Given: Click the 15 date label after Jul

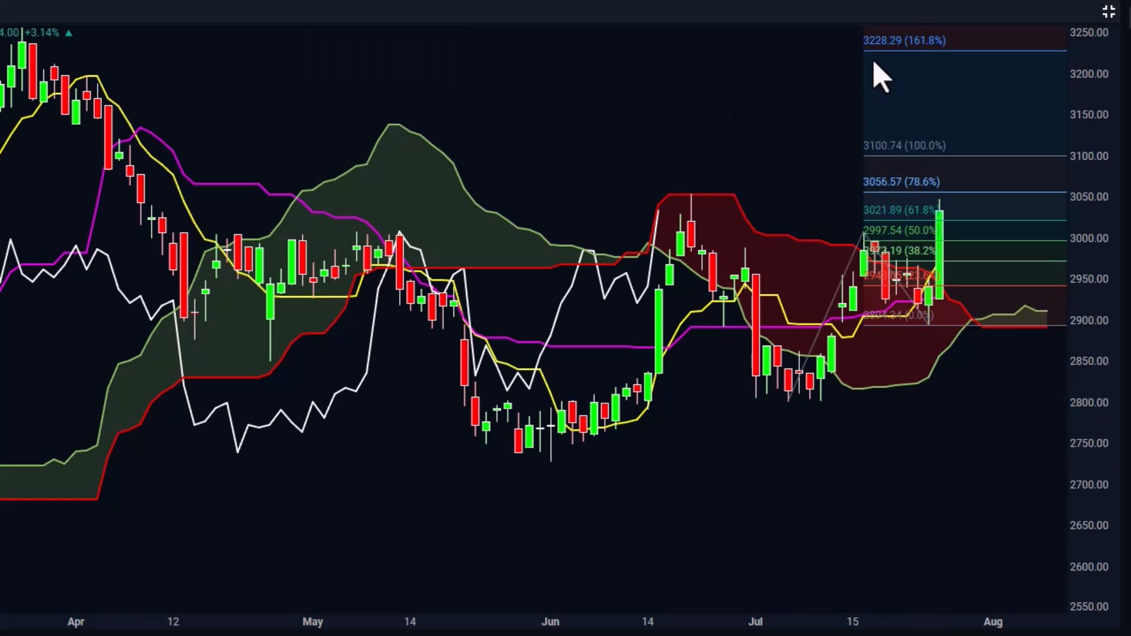Looking at the screenshot, I should click(x=852, y=622).
